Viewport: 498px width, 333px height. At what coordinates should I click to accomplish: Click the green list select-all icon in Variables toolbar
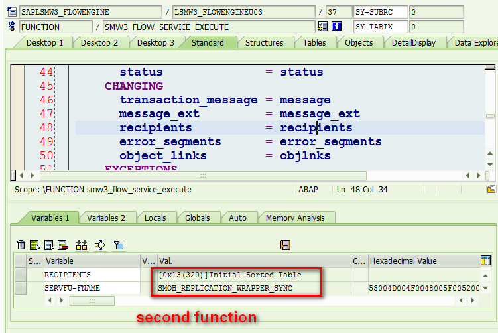pyautogui.click(x=34, y=245)
